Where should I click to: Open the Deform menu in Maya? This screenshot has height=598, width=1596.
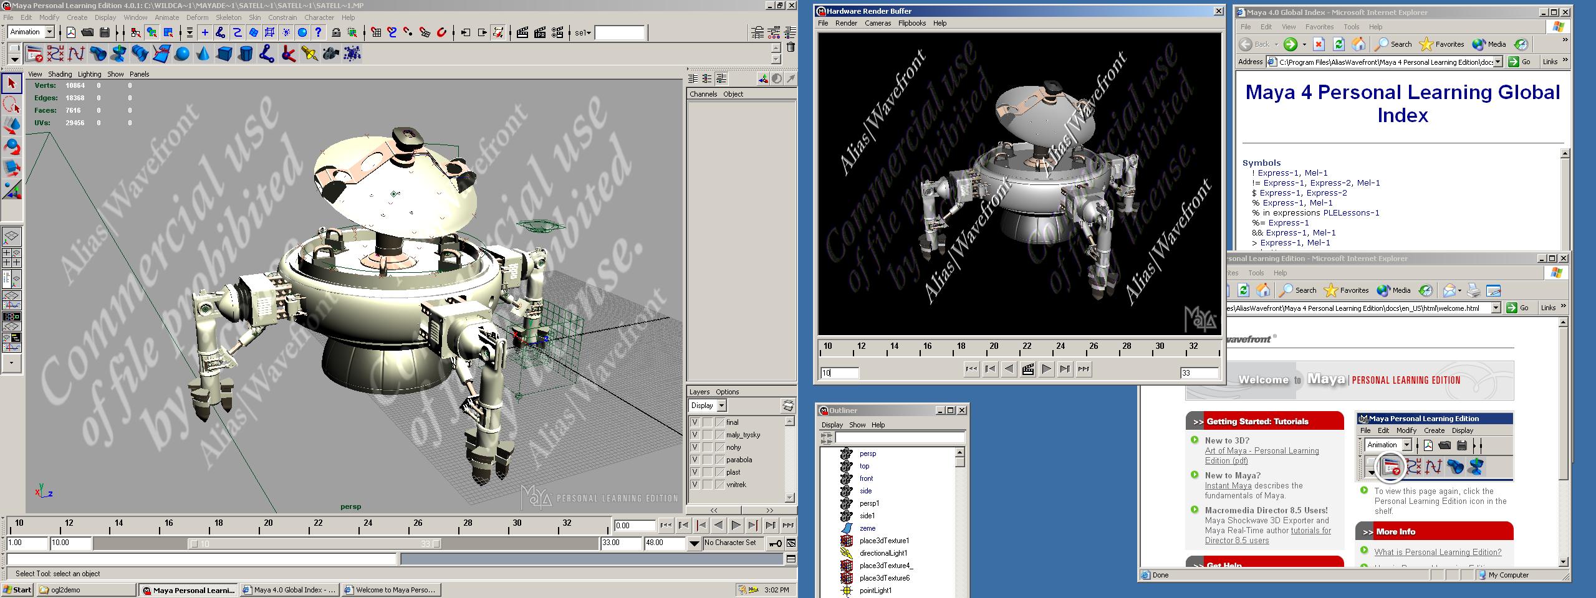198,17
